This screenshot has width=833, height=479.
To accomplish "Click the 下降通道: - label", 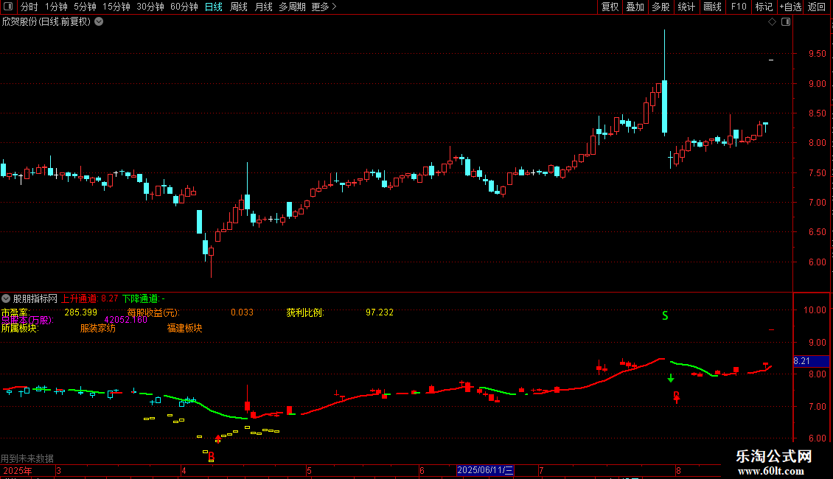I will point(144,298).
